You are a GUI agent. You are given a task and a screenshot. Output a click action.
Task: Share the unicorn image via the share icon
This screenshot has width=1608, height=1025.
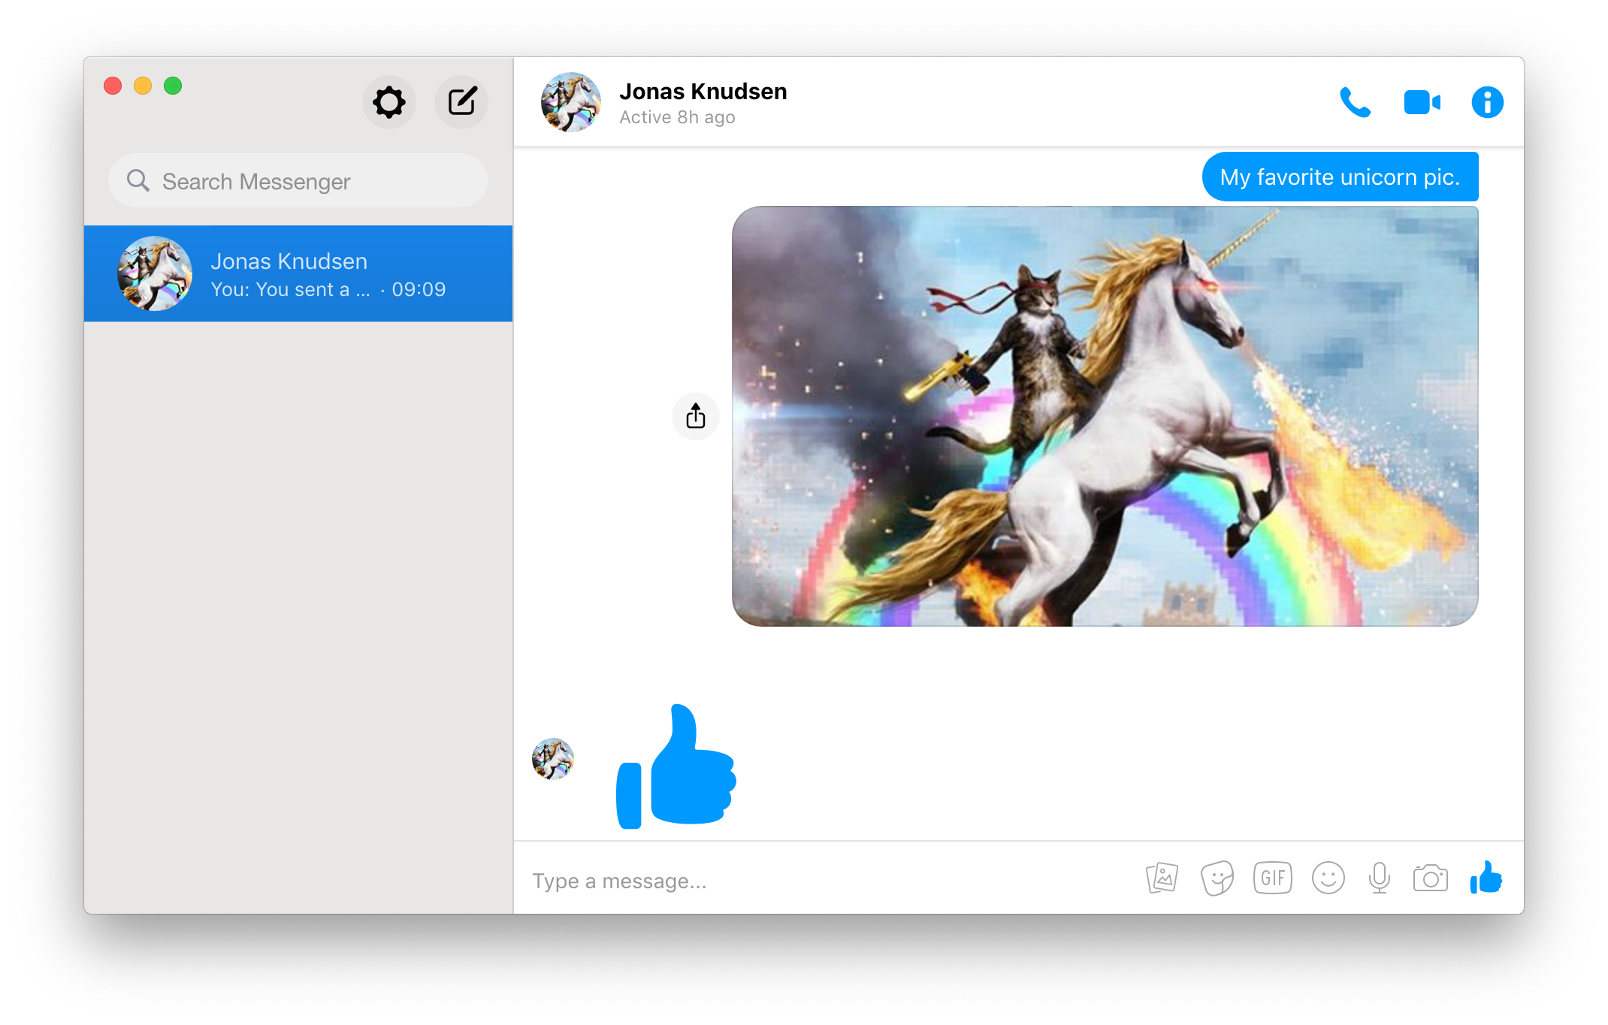point(695,416)
